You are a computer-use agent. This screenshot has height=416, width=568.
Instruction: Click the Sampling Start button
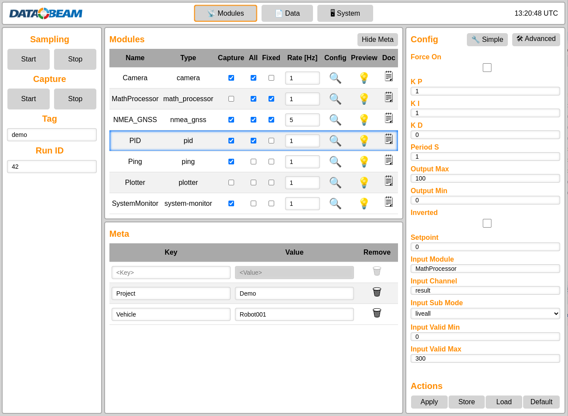click(x=28, y=59)
